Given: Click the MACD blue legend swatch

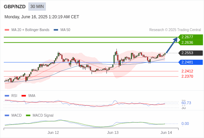Looking at the screenshot, I should (x=7, y=116).
